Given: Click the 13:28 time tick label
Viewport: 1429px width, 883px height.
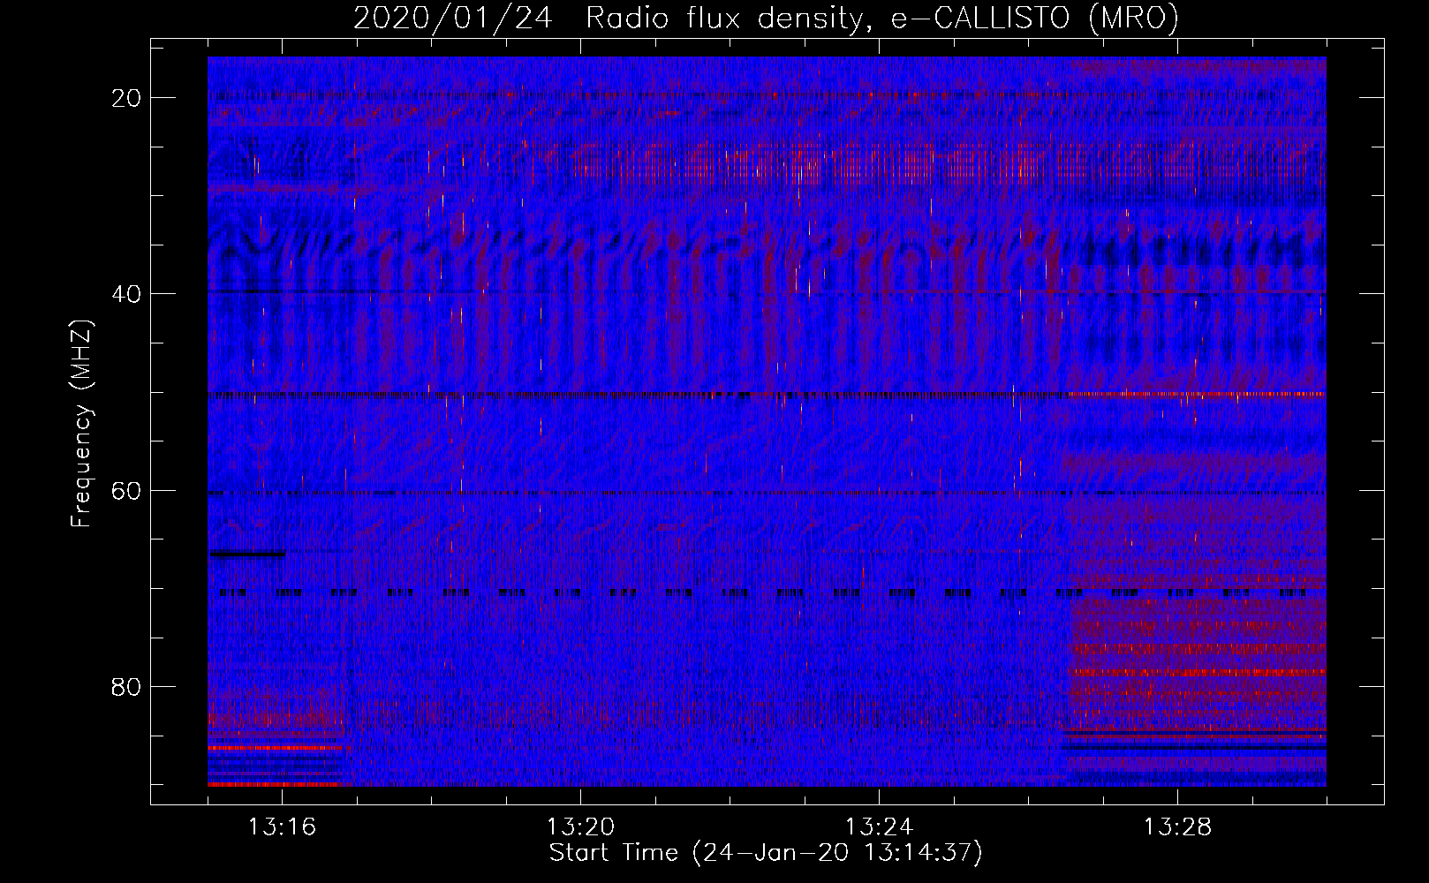Looking at the screenshot, I should click(x=1177, y=827).
